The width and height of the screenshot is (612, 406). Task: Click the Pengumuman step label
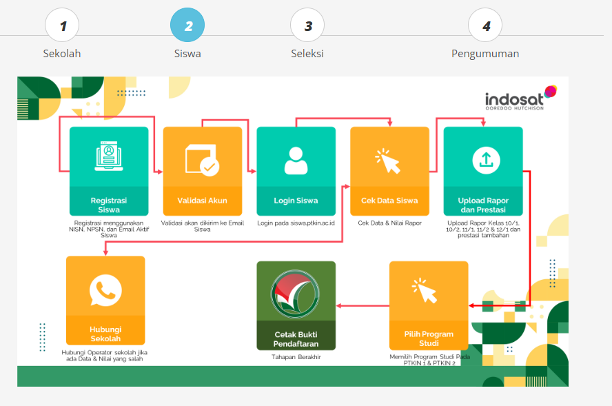[x=485, y=54]
